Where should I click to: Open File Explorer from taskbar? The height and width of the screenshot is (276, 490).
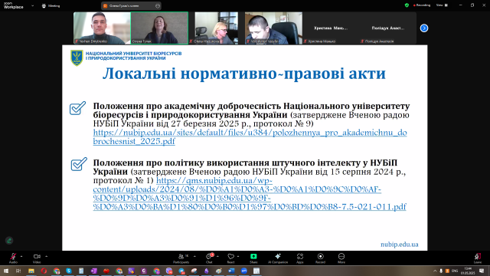[x=31, y=271]
